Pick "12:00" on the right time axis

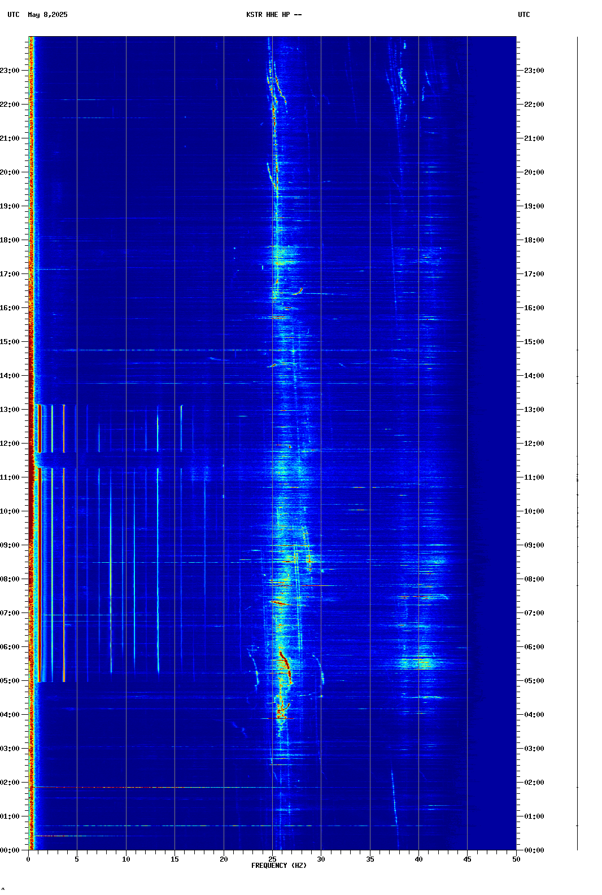pyautogui.click(x=534, y=444)
